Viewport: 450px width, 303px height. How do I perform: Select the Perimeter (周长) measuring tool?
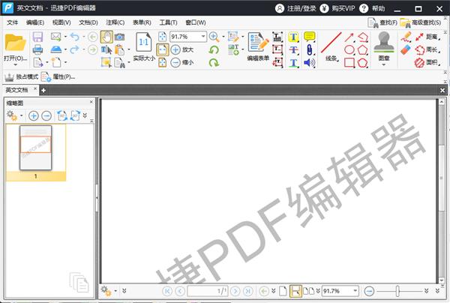(x=427, y=49)
